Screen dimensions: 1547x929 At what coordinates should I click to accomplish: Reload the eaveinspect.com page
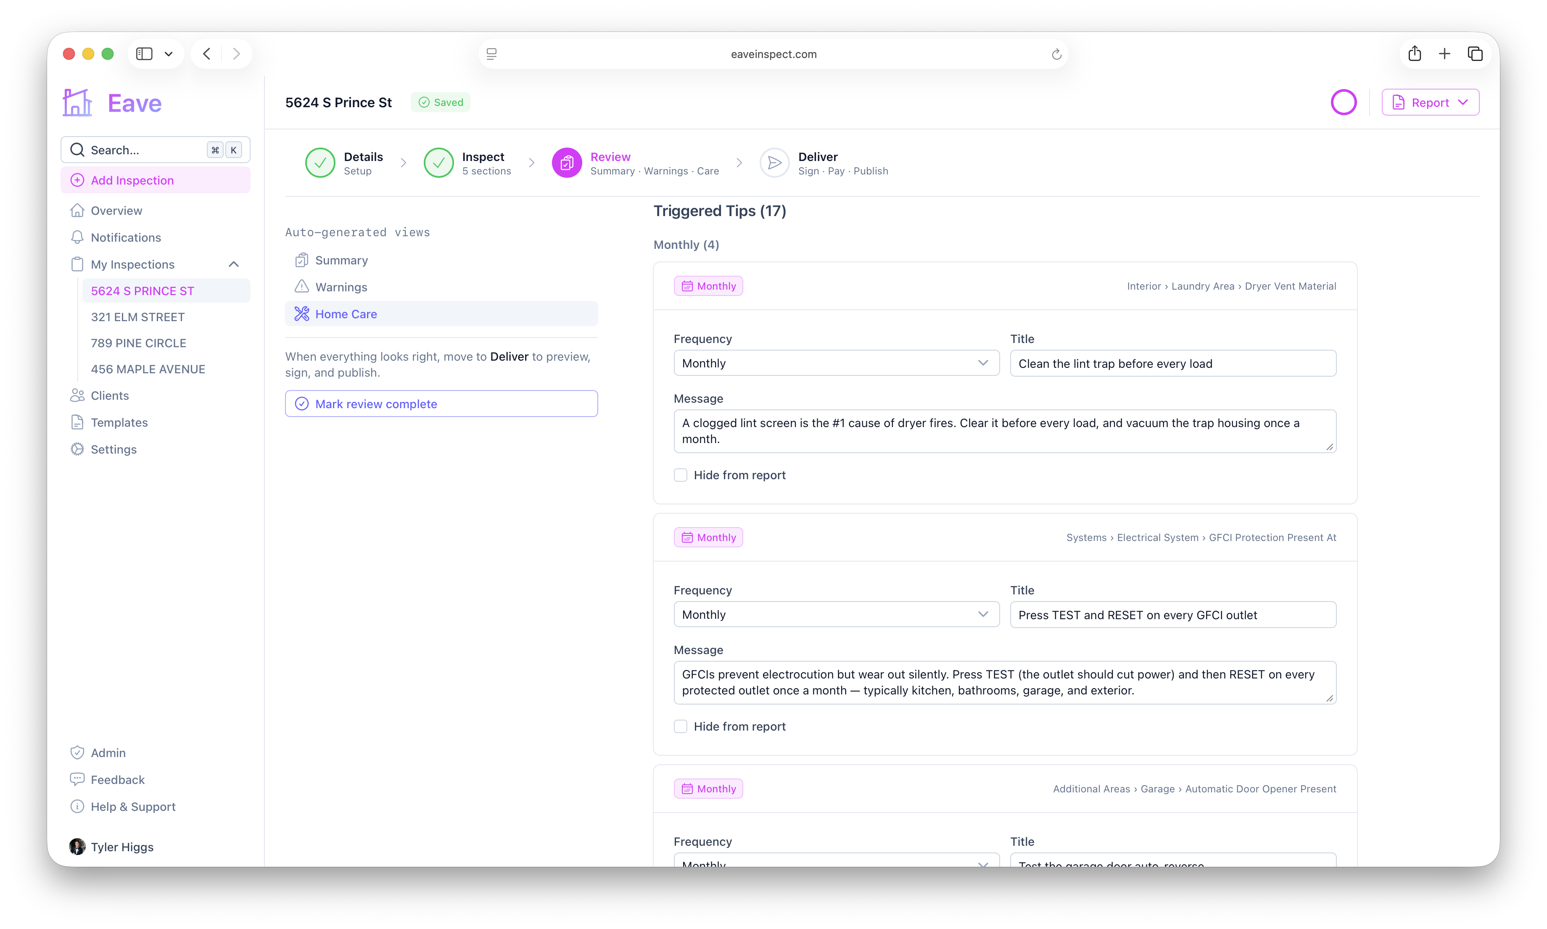(1057, 55)
